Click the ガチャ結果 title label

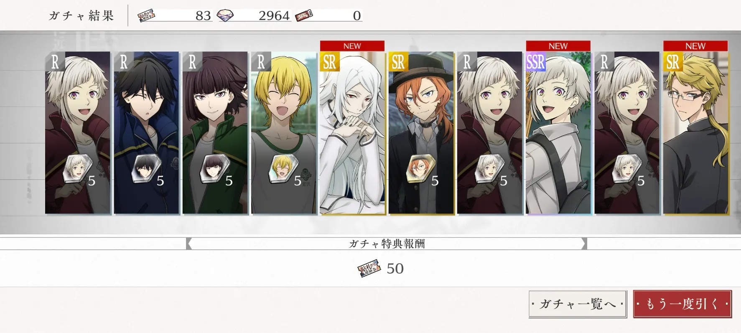(81, 16)
